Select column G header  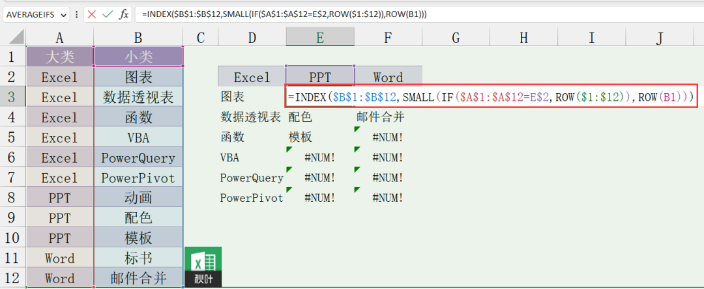pos(456,37)
